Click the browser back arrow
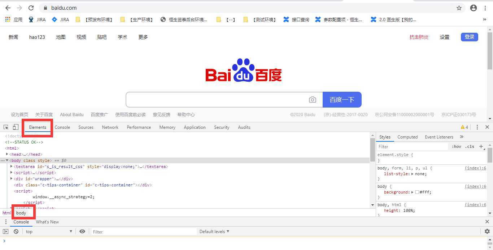The image size is (493, 250). coord(8,8)
